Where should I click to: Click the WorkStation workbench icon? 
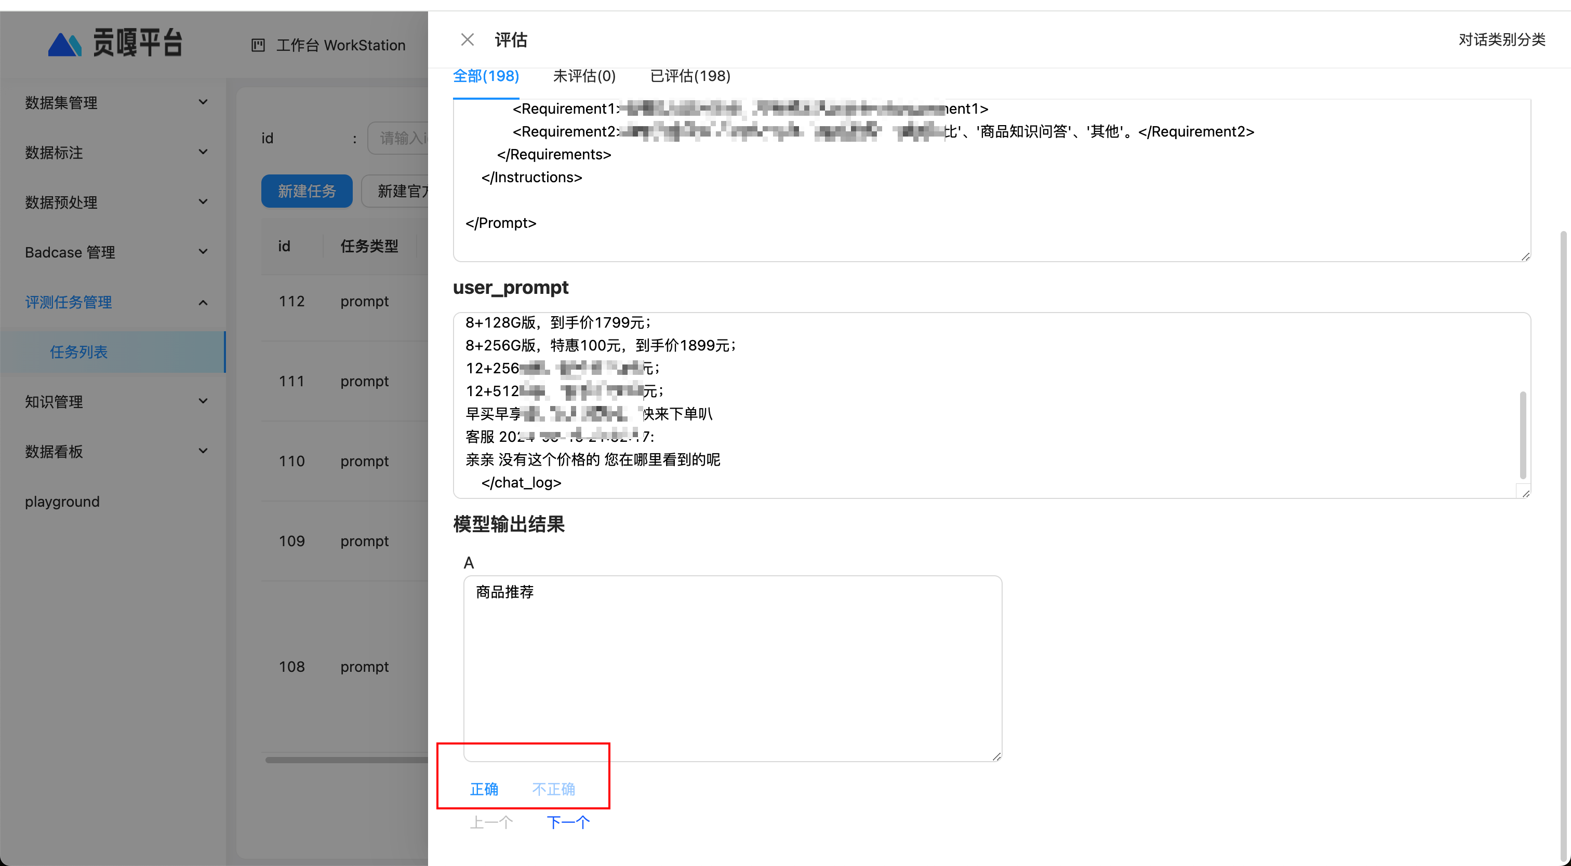point(258,45)
